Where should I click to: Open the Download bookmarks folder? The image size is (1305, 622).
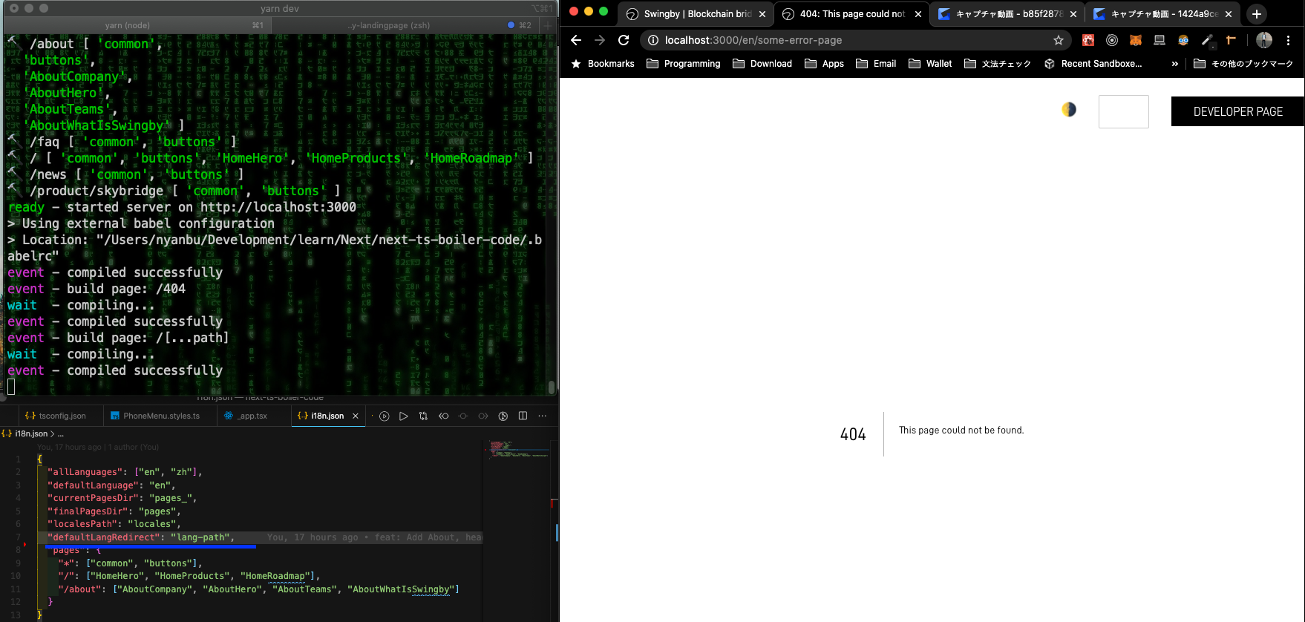(762, 64)
